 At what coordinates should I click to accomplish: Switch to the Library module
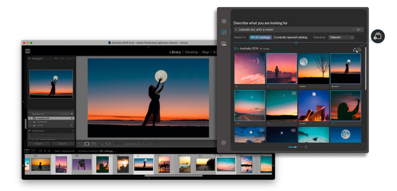pos(175,52)
